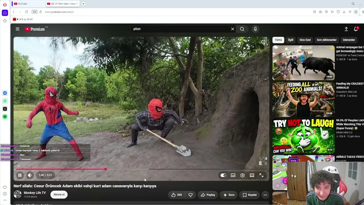364x205 pixels.
Task: Reload the current page
Action: [26, 12]
